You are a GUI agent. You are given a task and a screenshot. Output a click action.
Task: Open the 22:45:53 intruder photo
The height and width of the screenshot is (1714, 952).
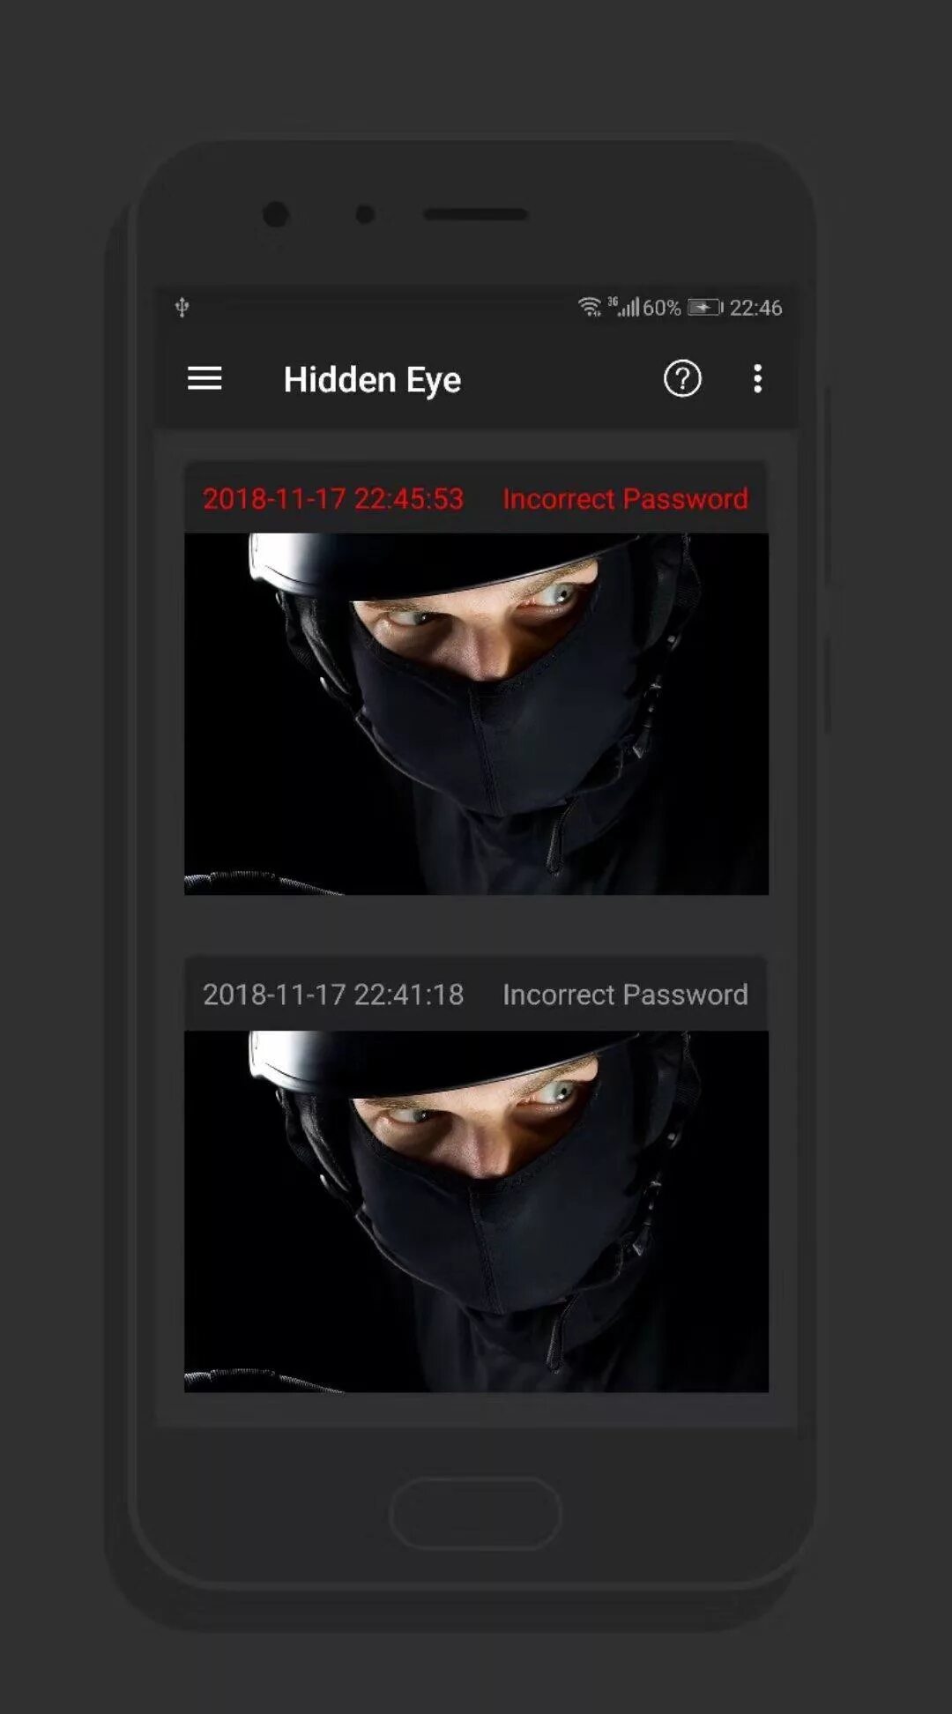click(476, 714)
